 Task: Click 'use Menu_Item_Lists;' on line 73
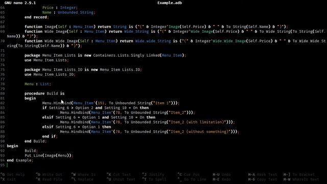pos(46,60)
